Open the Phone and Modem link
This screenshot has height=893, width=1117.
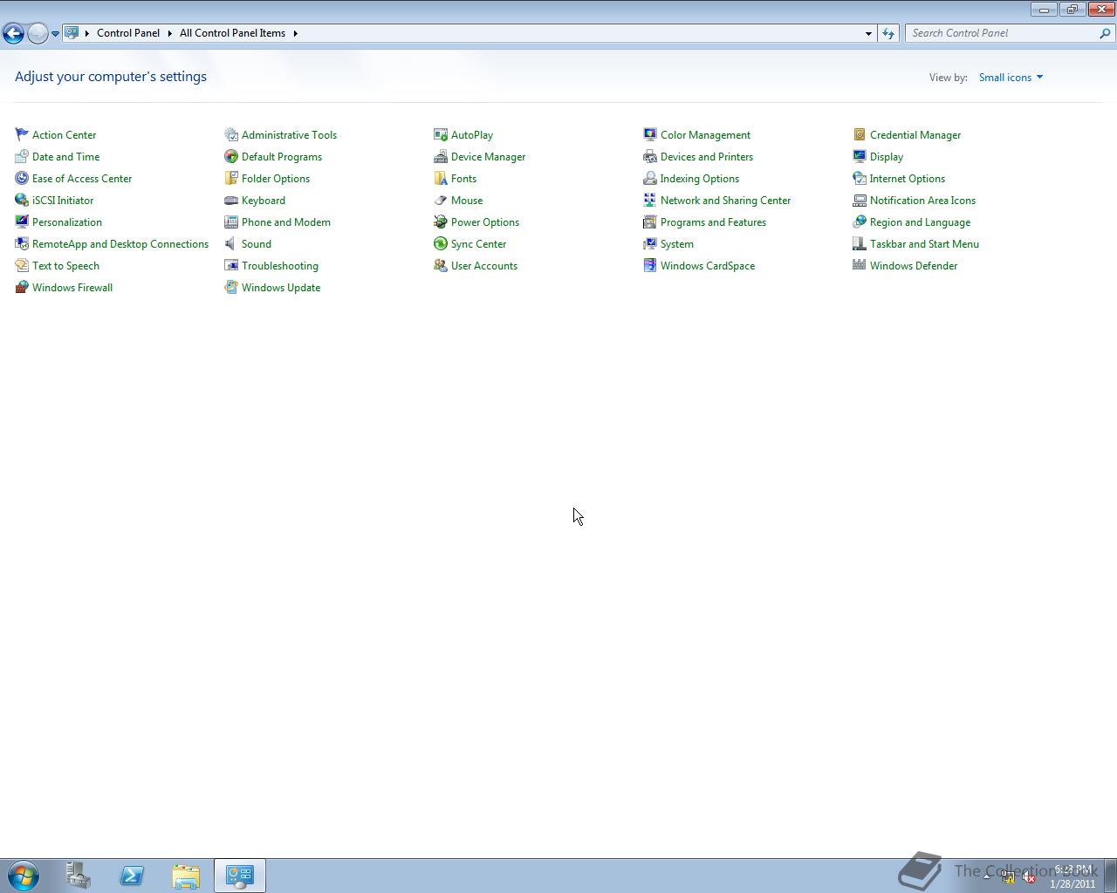(286, 222)
